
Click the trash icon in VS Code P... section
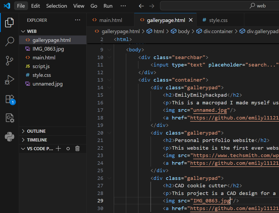pyautogui.click(x=77, y=149)
